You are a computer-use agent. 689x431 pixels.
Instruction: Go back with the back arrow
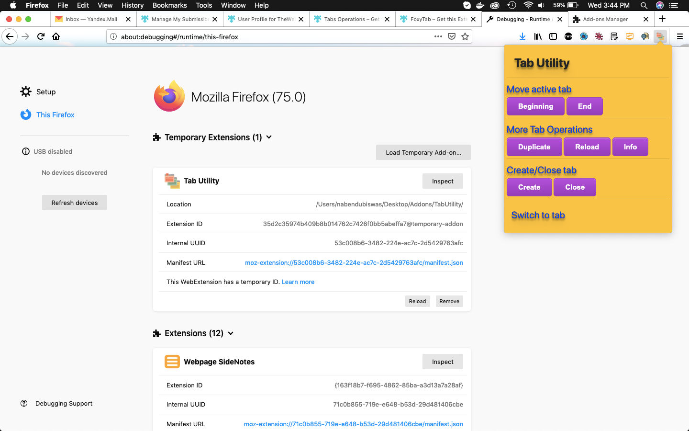pyautogui.click(x=10, y=36)
